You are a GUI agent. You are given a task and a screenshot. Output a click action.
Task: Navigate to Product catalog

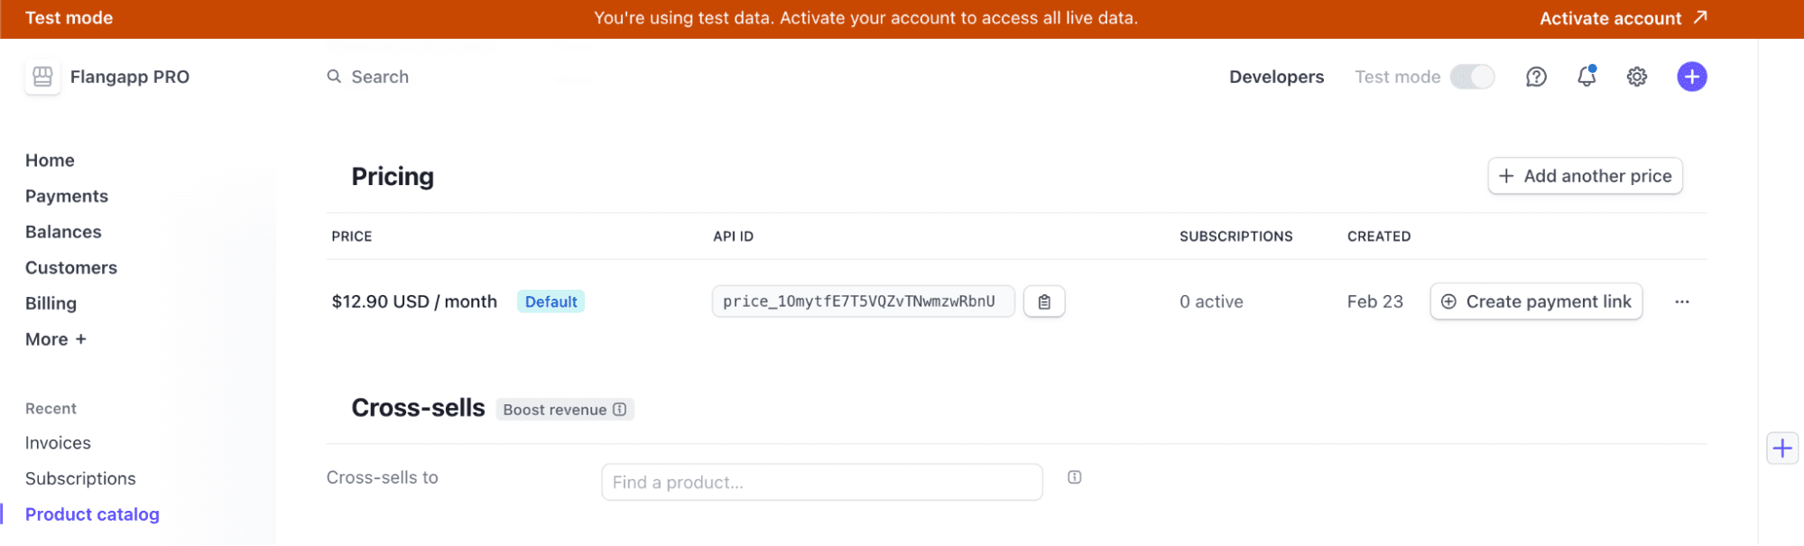pyautogui.click(x=92, y=514)
